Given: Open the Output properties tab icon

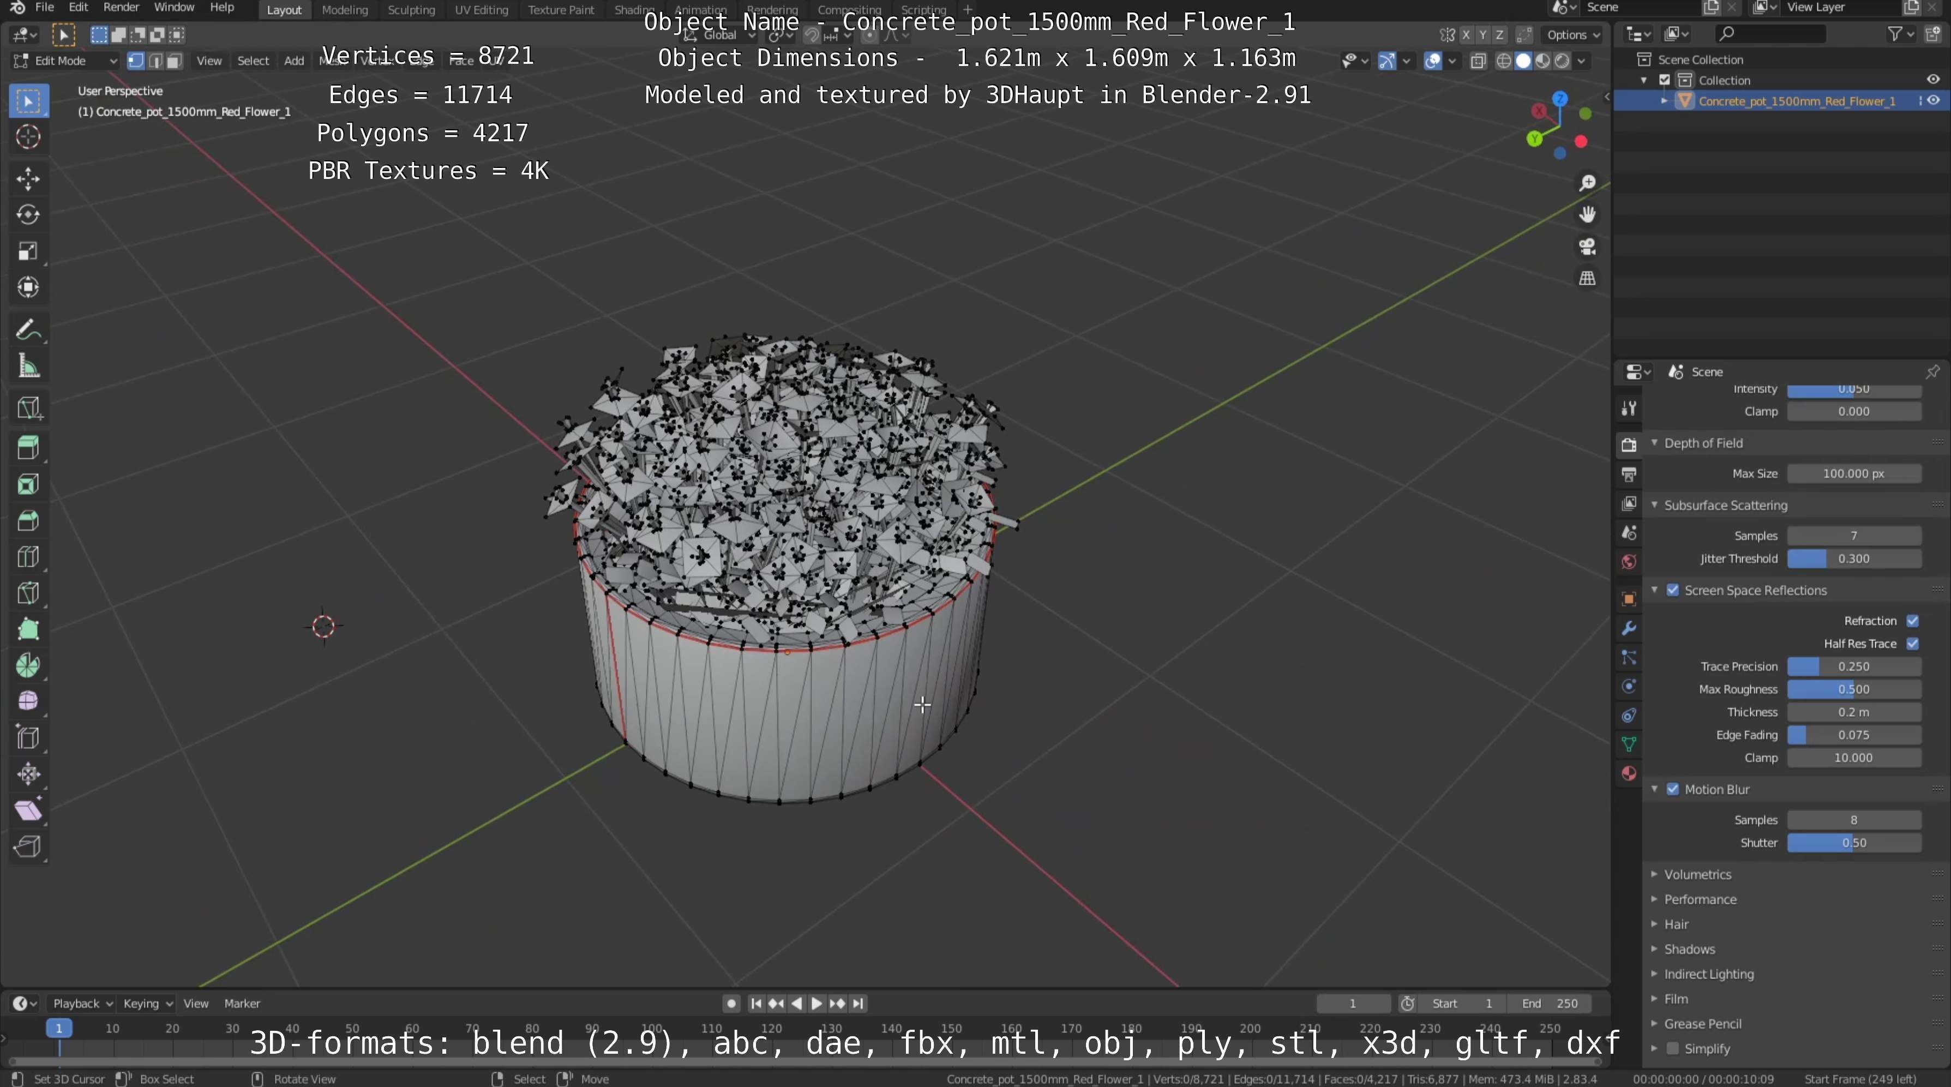Looking at the screenshot, I should 1628,474.
